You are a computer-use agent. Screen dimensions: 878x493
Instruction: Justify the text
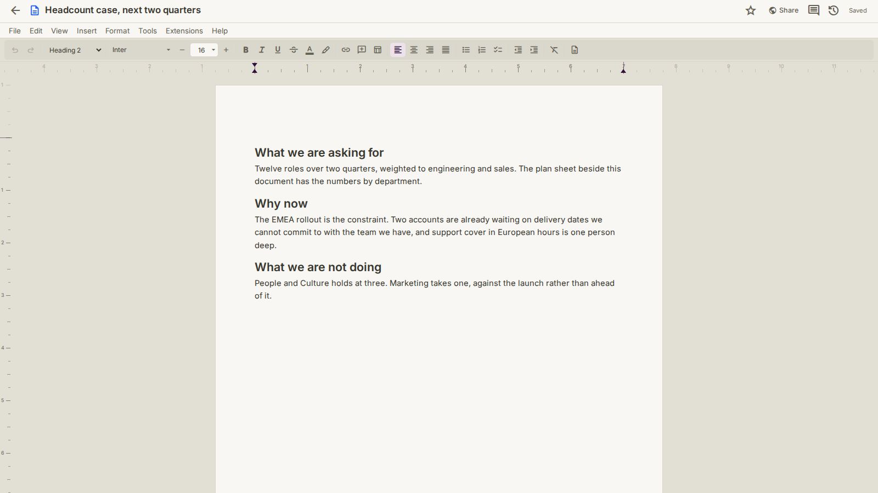[446, 50]
